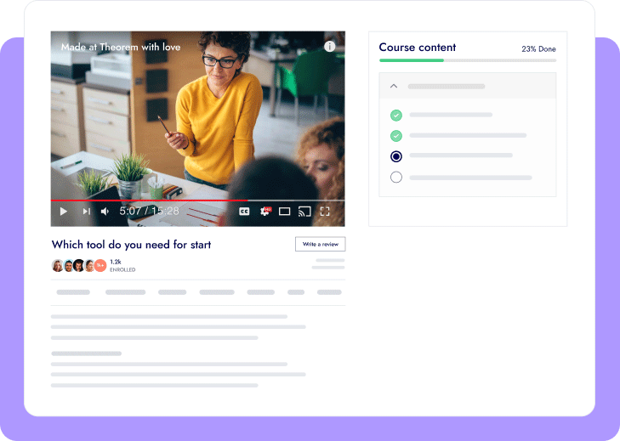Select the second completed lesson checkmark
This screenshot has height=441, width=620.
(396, 136)
